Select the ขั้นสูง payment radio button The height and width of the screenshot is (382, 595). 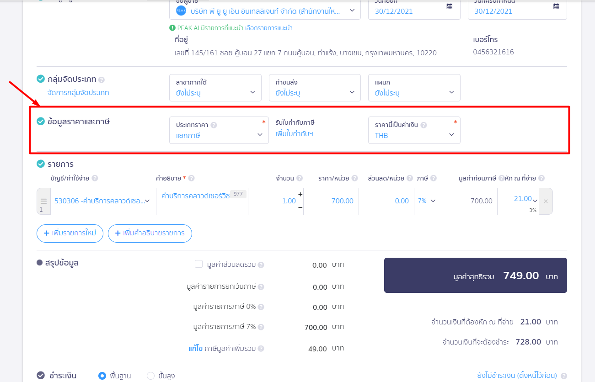151,376
